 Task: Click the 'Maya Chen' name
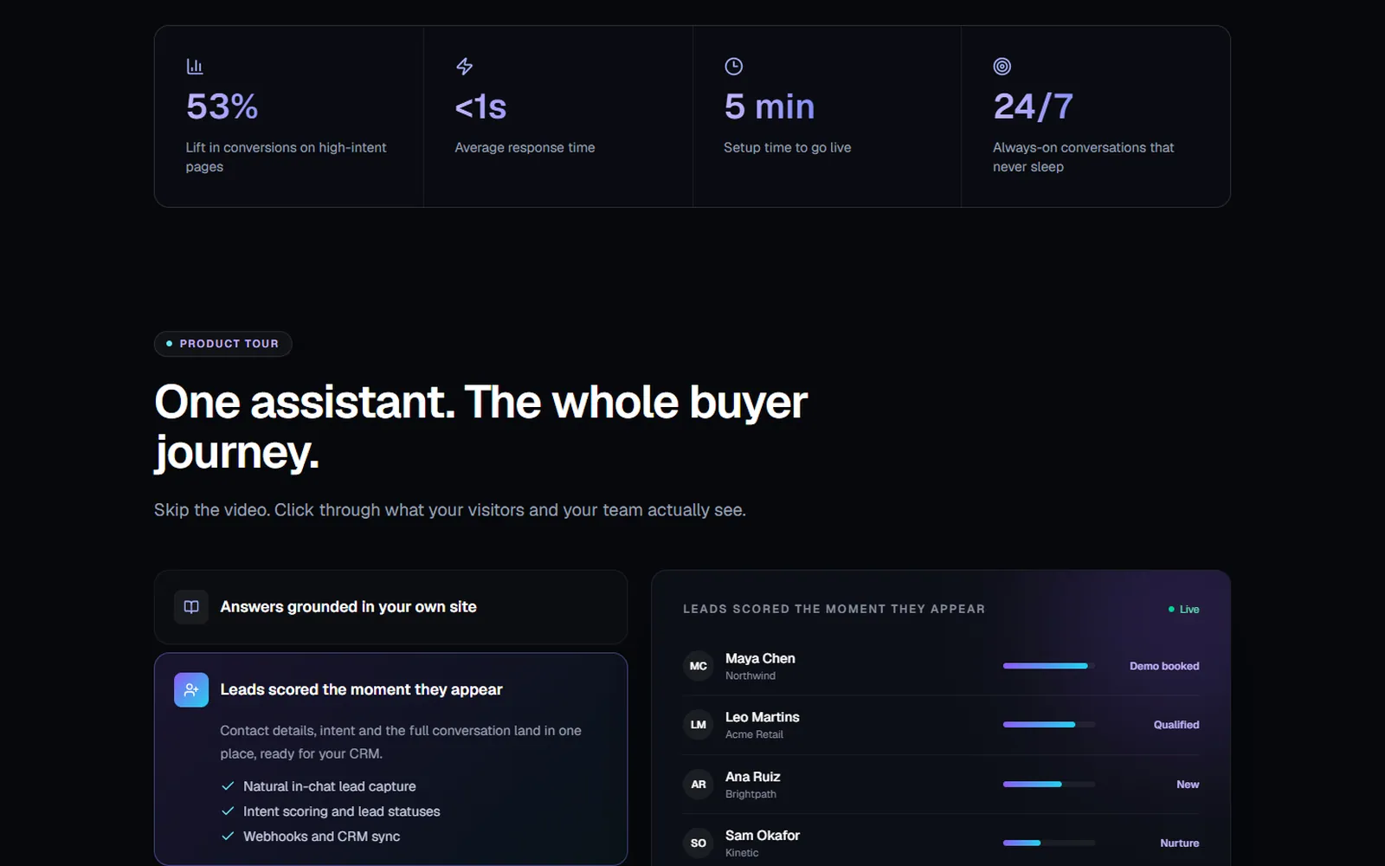(760, 658)
